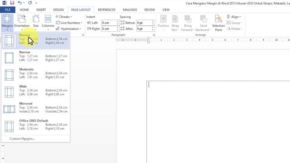Viewport: 290px width, 163px height.
Task: Open the Selection Pane
Action: pyautogui.click(x=218, y=23)
